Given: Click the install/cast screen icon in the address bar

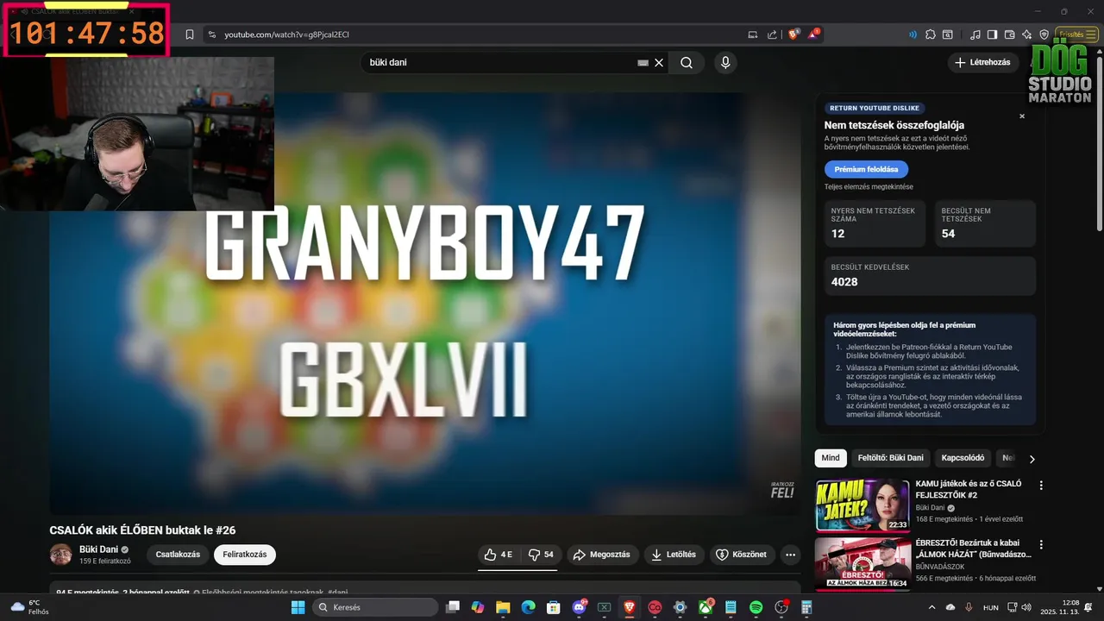Looking at the screenshot, I should pyautogui.click(x=753, y=34).
